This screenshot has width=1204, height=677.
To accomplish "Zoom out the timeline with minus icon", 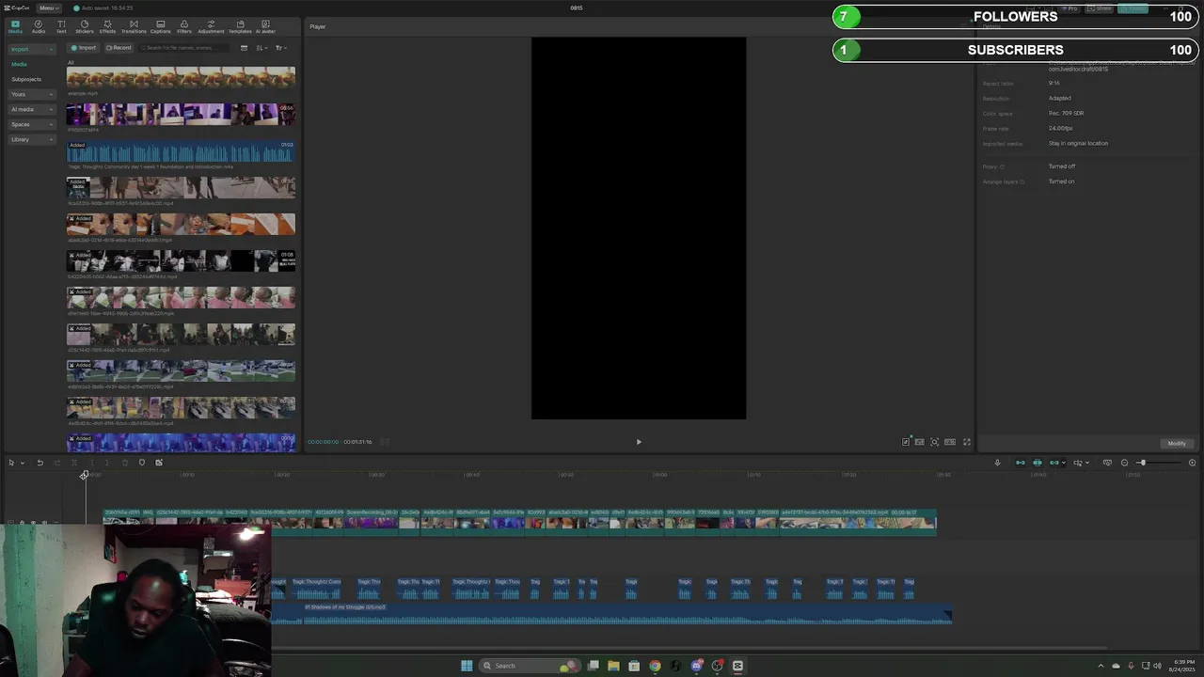I will tap(1124, 463).
